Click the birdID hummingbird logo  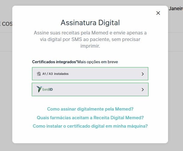point(39,89)
